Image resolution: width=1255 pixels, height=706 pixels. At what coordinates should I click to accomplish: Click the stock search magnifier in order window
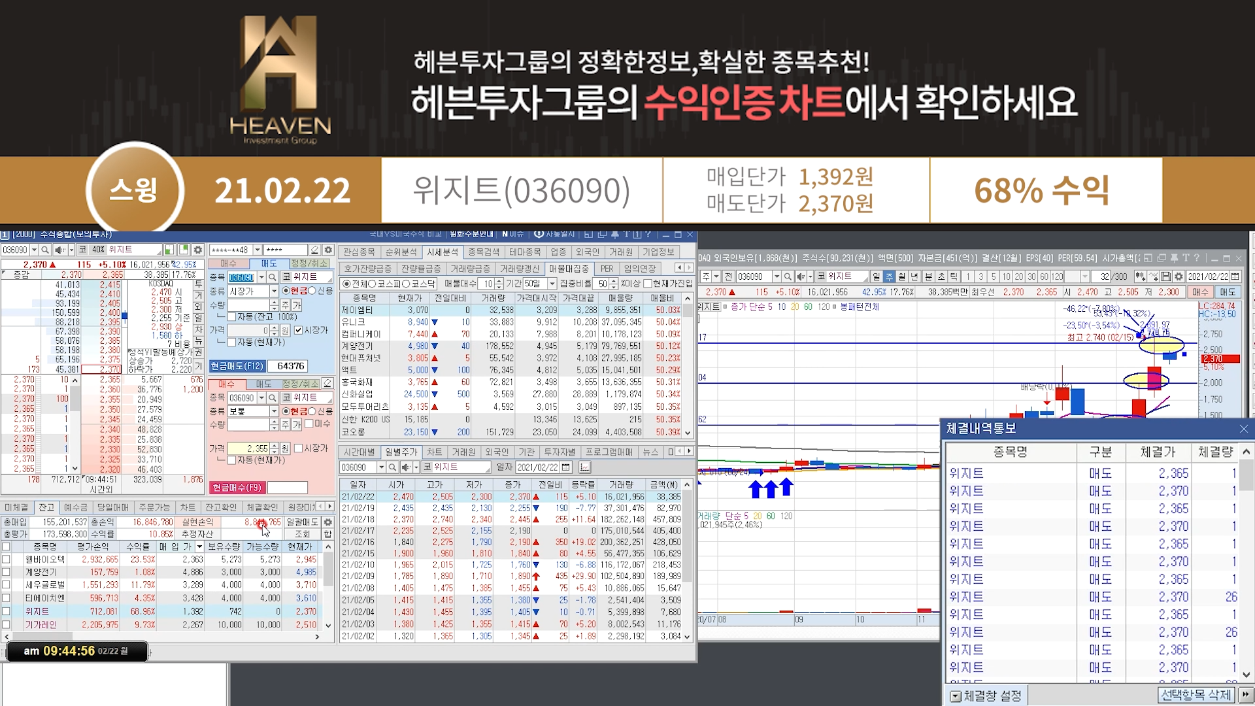pos(45,250)
